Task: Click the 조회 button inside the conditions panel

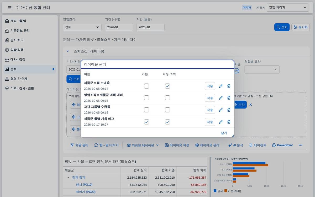Action: [x=74, y=79]
